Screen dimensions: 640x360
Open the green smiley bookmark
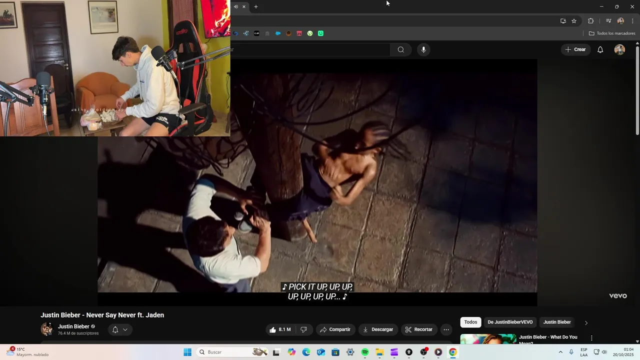coord(320,33)
